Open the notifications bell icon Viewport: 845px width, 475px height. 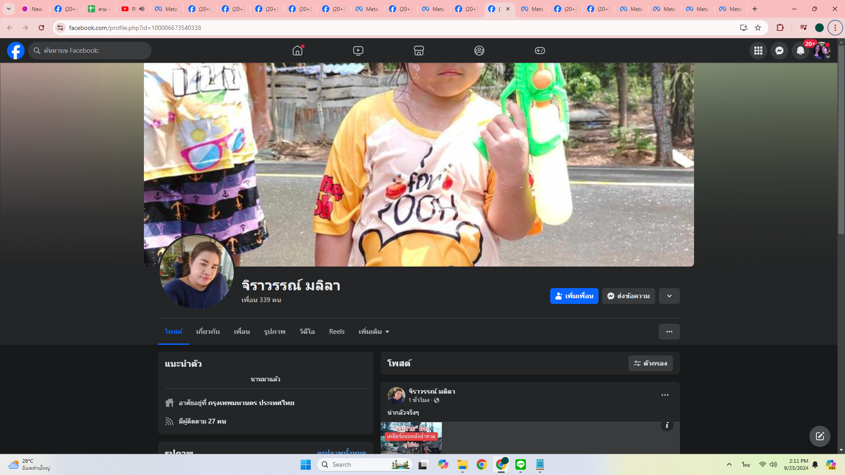[x=800, y=51]
